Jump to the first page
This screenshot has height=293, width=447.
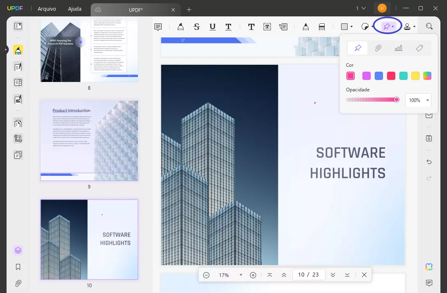[269, 275]
